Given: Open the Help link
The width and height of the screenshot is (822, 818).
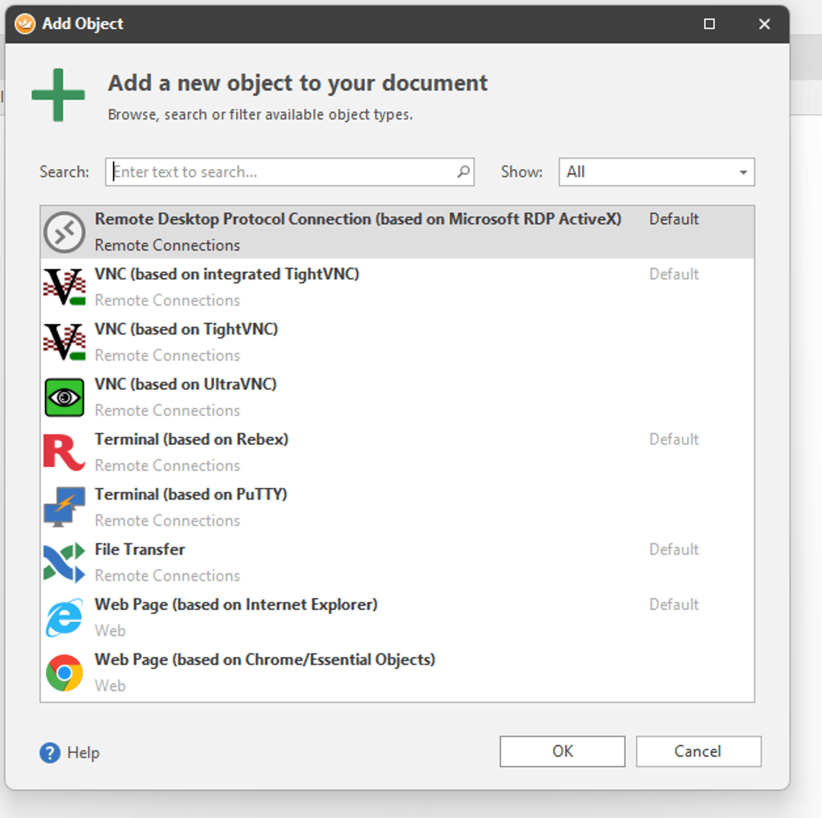Looking at the screenshot, I should coord(83,753).
